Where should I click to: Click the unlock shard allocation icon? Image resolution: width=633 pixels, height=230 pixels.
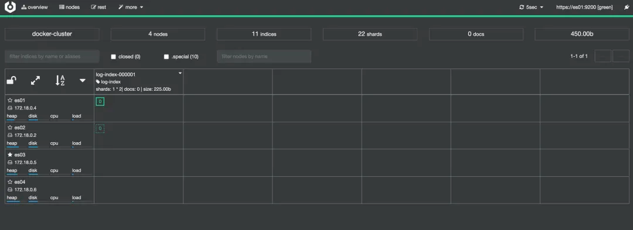(x=11, y=81)
